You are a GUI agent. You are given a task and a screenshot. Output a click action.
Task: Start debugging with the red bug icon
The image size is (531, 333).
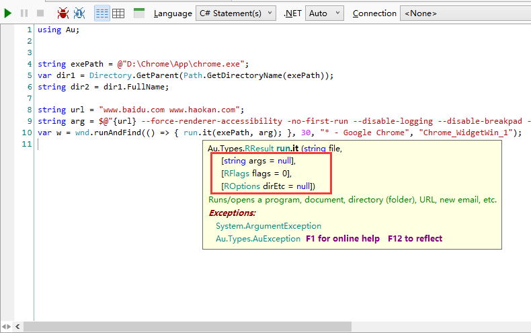click(x=63, y=13)
